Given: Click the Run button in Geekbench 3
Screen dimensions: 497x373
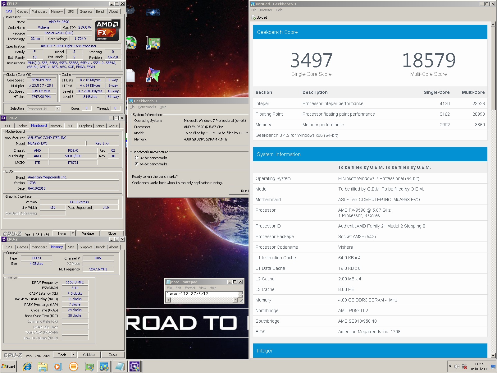Looking at the screenshot, I should point(239,191).
